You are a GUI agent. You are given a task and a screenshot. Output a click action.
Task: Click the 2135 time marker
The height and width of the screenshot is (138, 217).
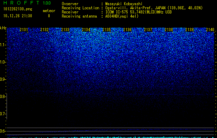click(x=107, y=29)
